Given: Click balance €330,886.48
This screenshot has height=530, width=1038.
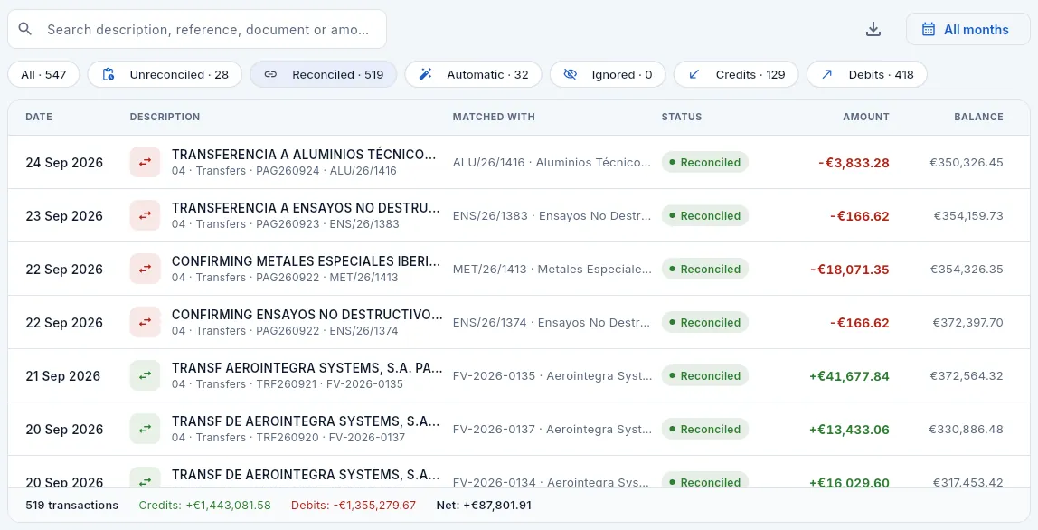Looking at the screenshot, I should tap(966, 430).
